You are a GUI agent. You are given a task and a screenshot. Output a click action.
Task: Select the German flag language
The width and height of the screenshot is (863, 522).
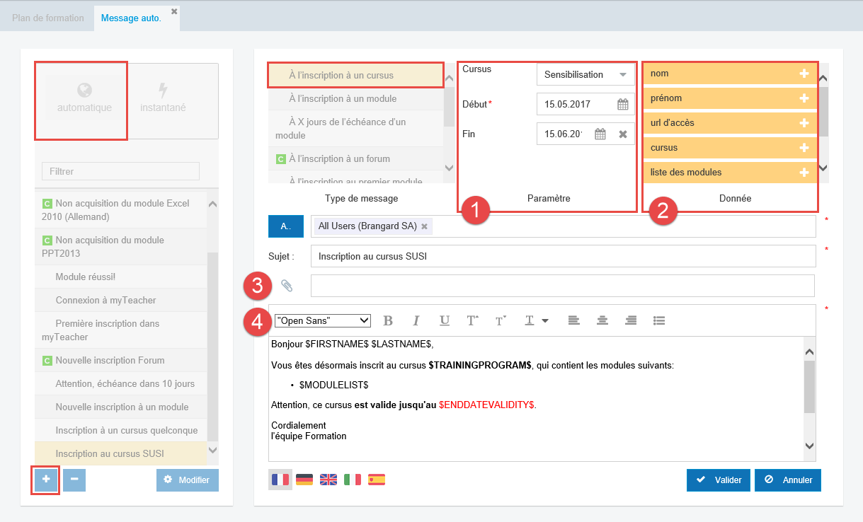coord(304,480)
